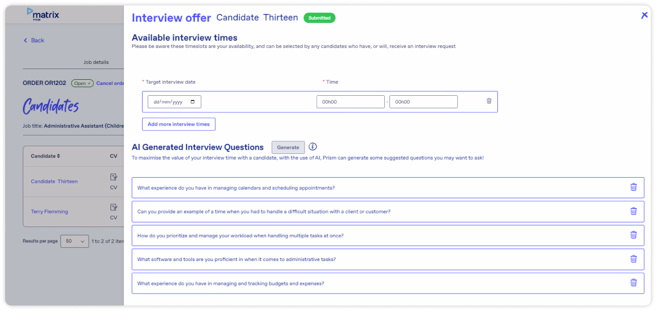This screenshot has width=656, height=311.
Task: Click the info icon beside the Generate button
Action: pyautogui.click(x=312, y=147)
